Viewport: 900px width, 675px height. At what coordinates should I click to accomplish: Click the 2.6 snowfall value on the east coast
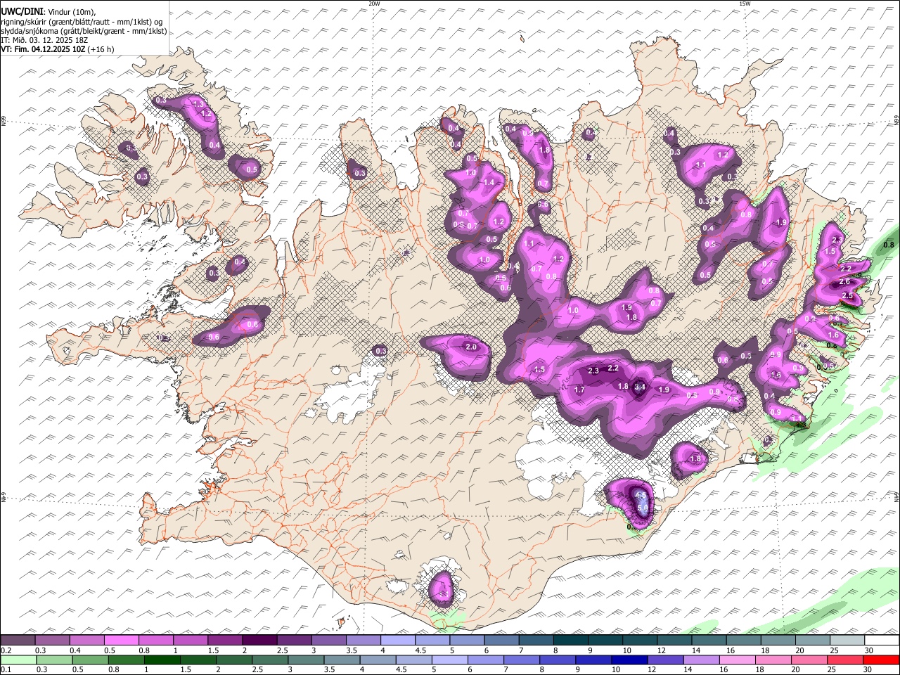tap(844, 281)
